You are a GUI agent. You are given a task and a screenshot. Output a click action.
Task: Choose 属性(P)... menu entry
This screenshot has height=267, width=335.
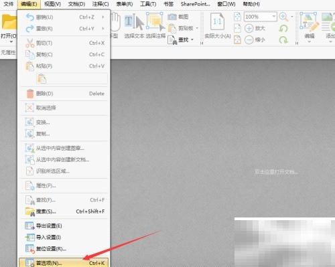click(64, 185)
